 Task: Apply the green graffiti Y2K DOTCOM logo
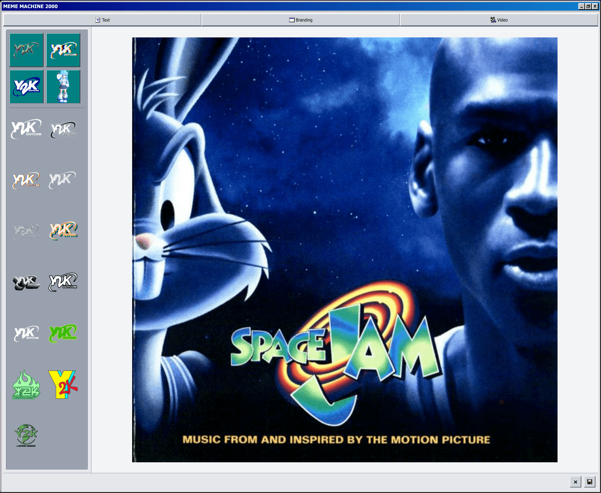64,333
